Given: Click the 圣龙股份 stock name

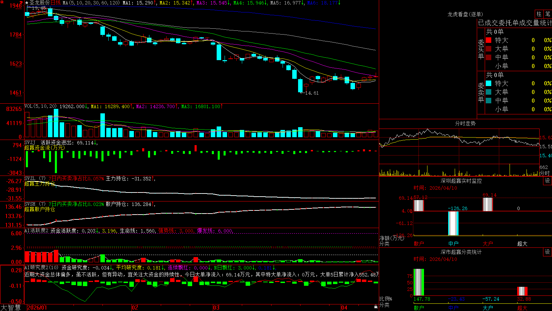Looking at the screenshot, I should [x=39, y=3].
